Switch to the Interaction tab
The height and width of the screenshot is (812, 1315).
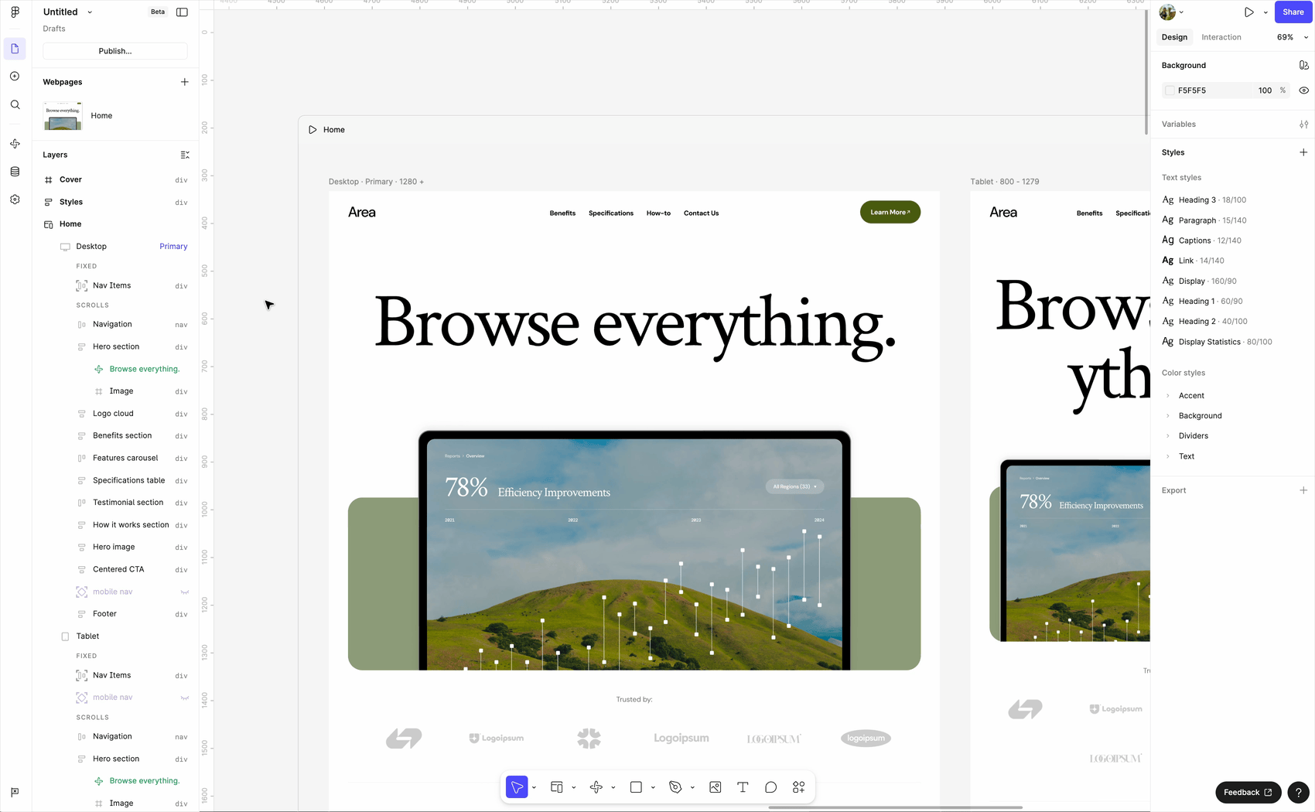coord(1221,37)
